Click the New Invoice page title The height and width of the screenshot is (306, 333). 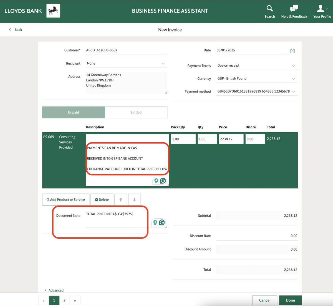(x=170, y=30)
